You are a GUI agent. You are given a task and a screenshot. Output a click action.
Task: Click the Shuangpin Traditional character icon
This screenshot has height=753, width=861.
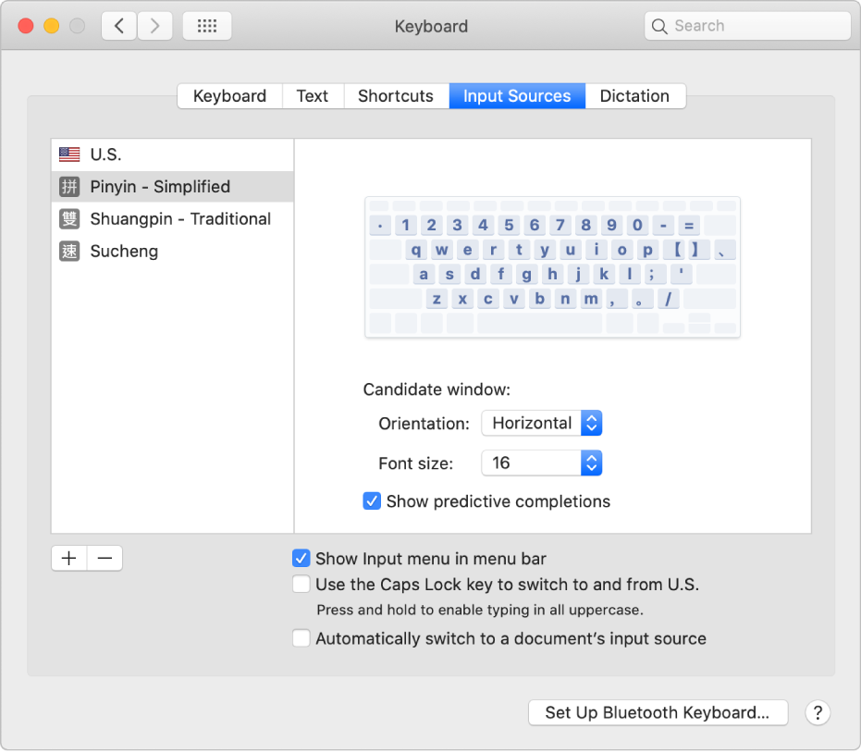(69, 219)
